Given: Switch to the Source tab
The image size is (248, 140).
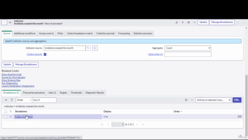Looking at the screenshot, I should (7, 33).
